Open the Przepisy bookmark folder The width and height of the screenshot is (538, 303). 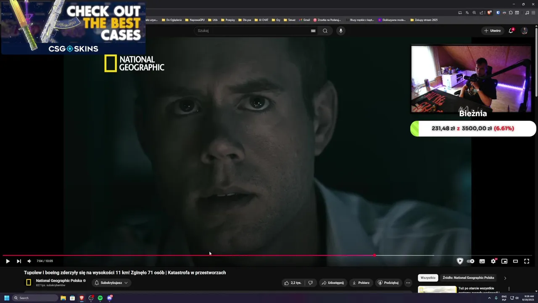click(x=228, y=20)
